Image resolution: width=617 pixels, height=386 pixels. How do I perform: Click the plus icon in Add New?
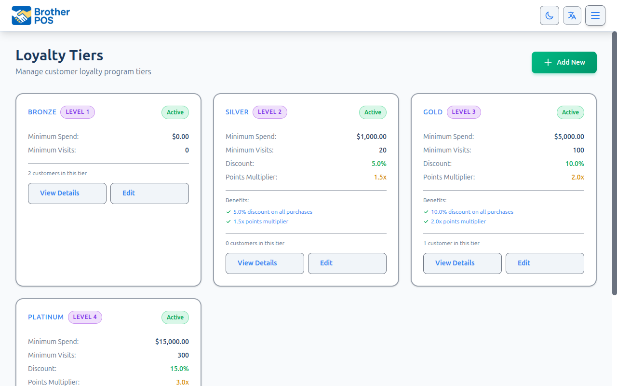[548, 62]
